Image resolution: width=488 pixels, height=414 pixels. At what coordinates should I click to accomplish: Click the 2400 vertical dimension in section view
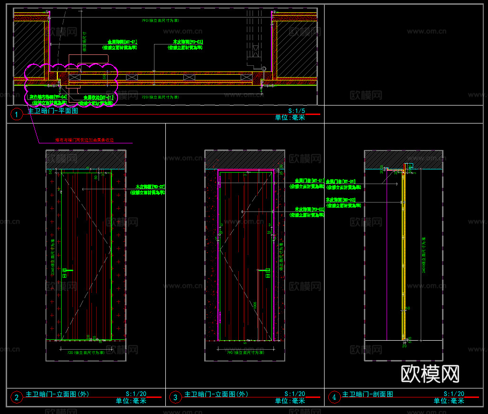pyautogui.click(x=424, y=255)
